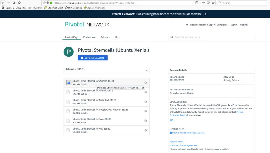
Task: Open the Firefox page actions menu (three dots)
Action: pos(204,3)
